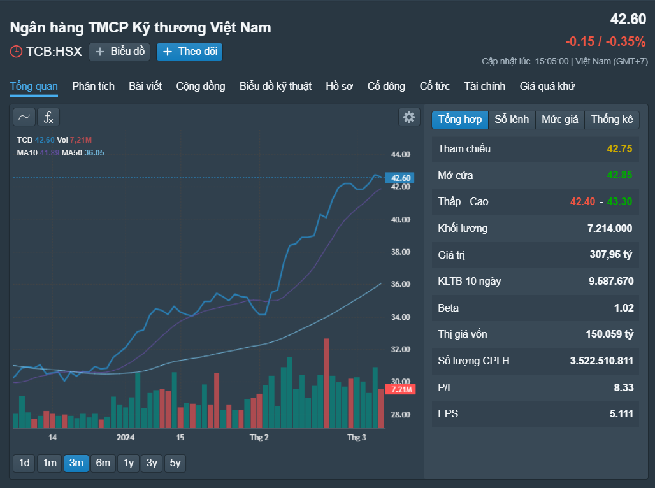Click the red clock icon beside TCB:HSX

[16, 52]
